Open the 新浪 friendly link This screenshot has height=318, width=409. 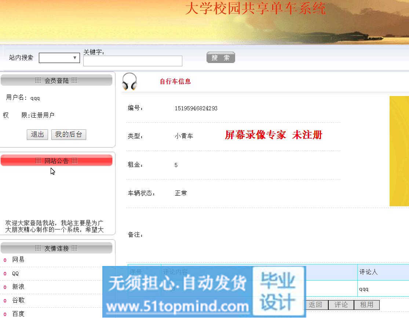(x=18, y=287)
